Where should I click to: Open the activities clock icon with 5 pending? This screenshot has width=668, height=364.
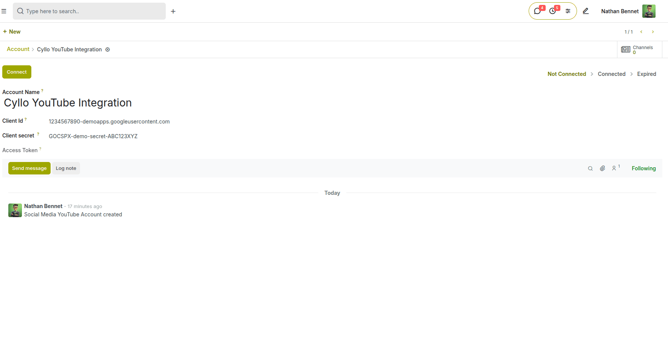point(552,11)
